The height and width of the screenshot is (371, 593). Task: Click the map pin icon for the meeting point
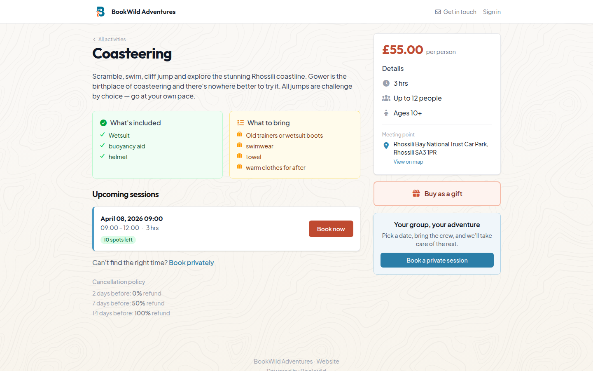pos(386,145)
